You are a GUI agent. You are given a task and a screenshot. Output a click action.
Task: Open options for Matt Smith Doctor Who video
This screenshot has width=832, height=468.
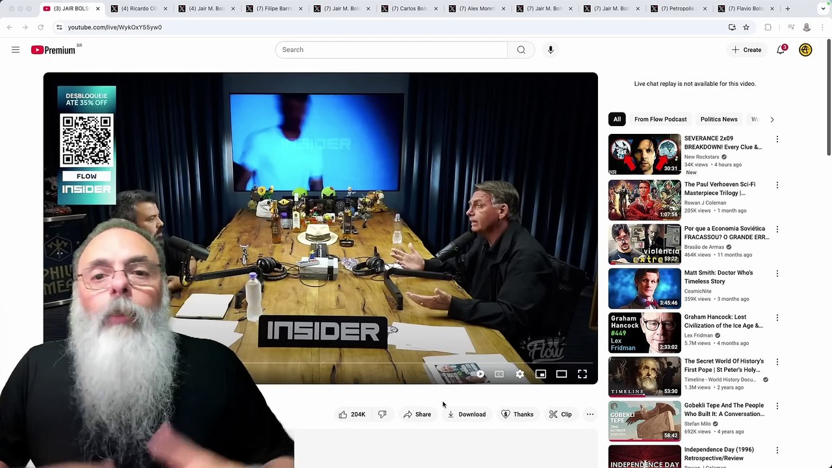click(x=777, y=274)
